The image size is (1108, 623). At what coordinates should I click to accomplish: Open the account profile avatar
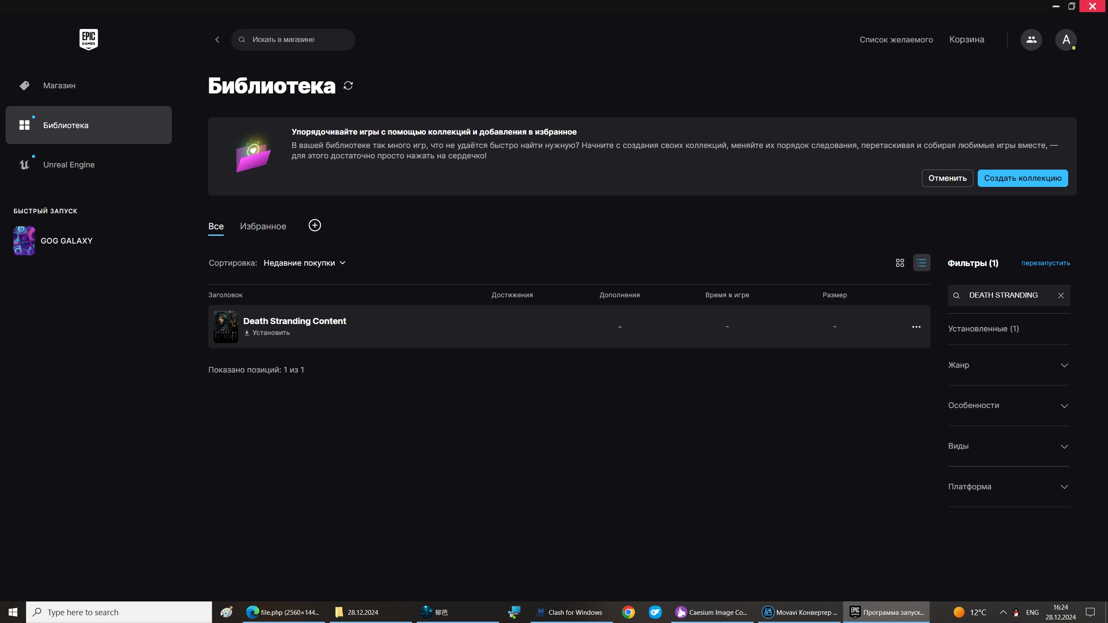1066,39
